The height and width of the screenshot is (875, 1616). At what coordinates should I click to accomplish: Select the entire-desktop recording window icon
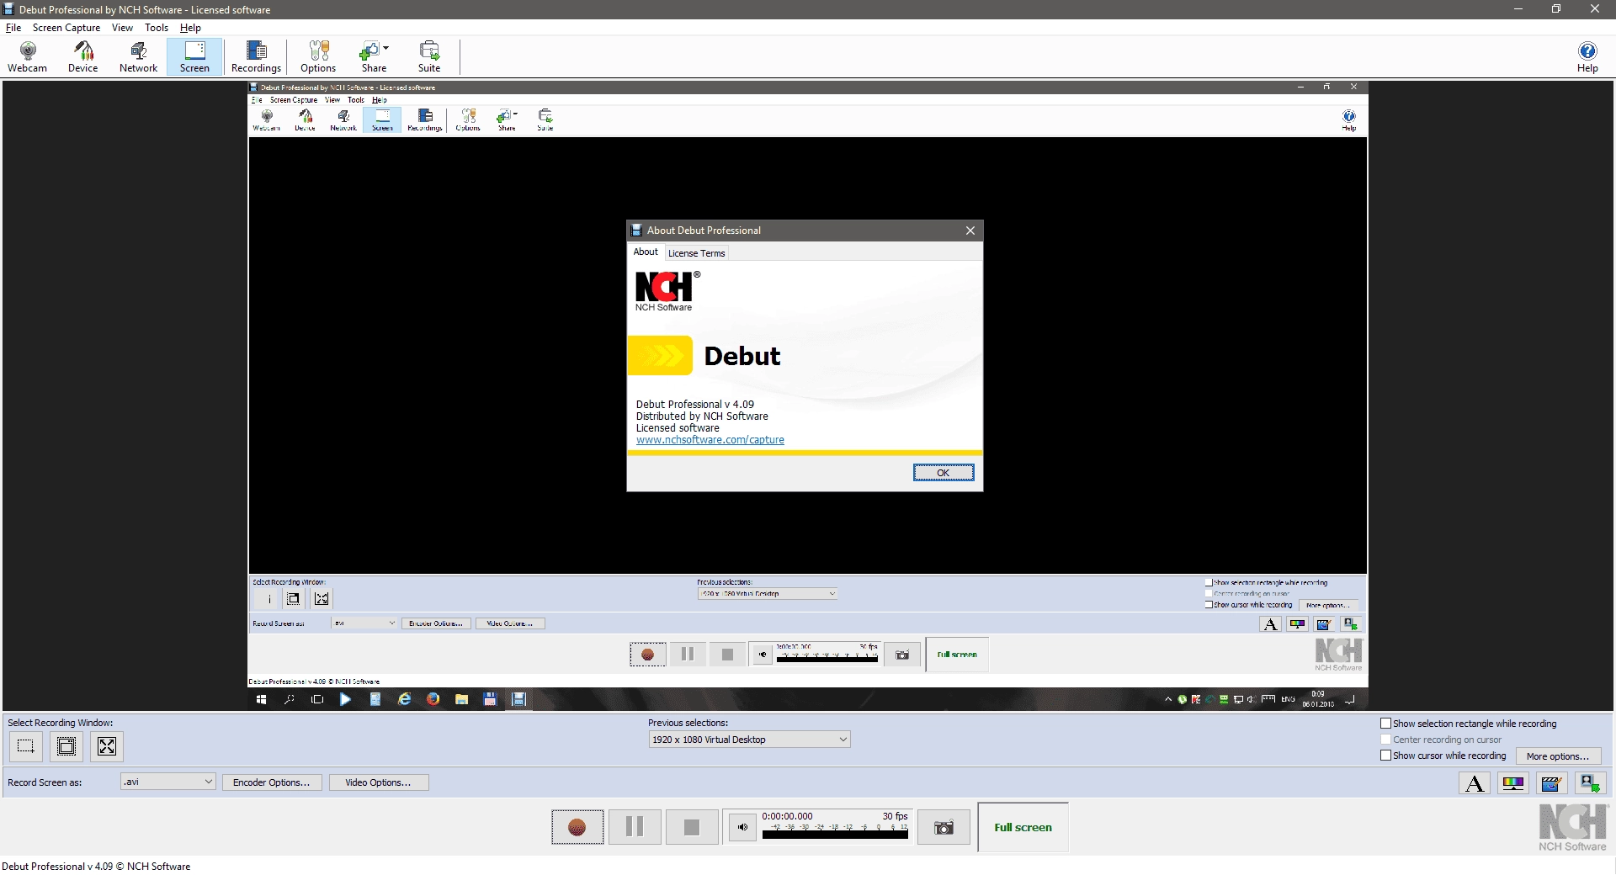[107, 746]
